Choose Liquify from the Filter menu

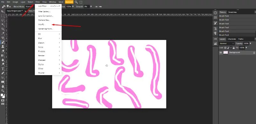pyautogui.click(x=48, y=24)
